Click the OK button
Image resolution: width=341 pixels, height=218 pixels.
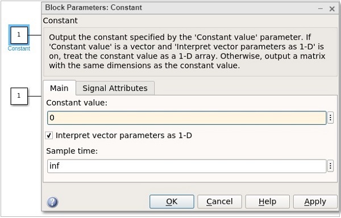(172, 202)
